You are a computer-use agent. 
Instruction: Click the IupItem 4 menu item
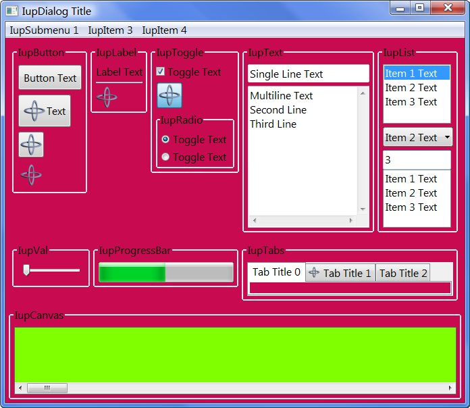(164, 30)
